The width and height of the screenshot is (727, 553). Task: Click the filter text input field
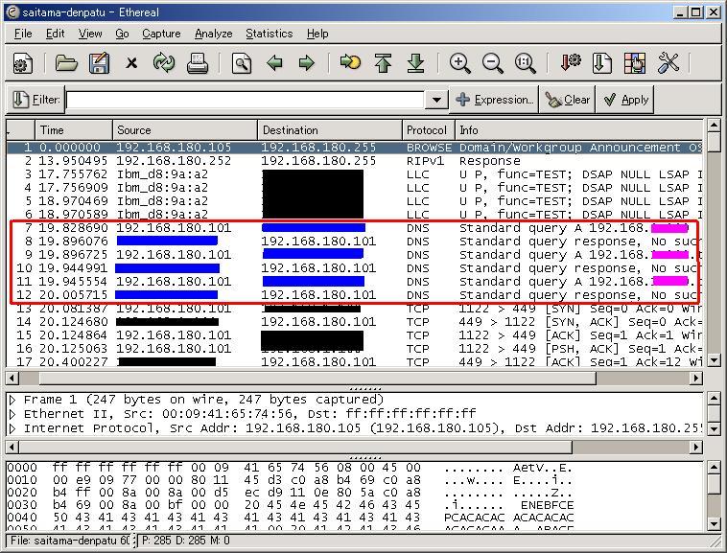(x=246, y=100)
